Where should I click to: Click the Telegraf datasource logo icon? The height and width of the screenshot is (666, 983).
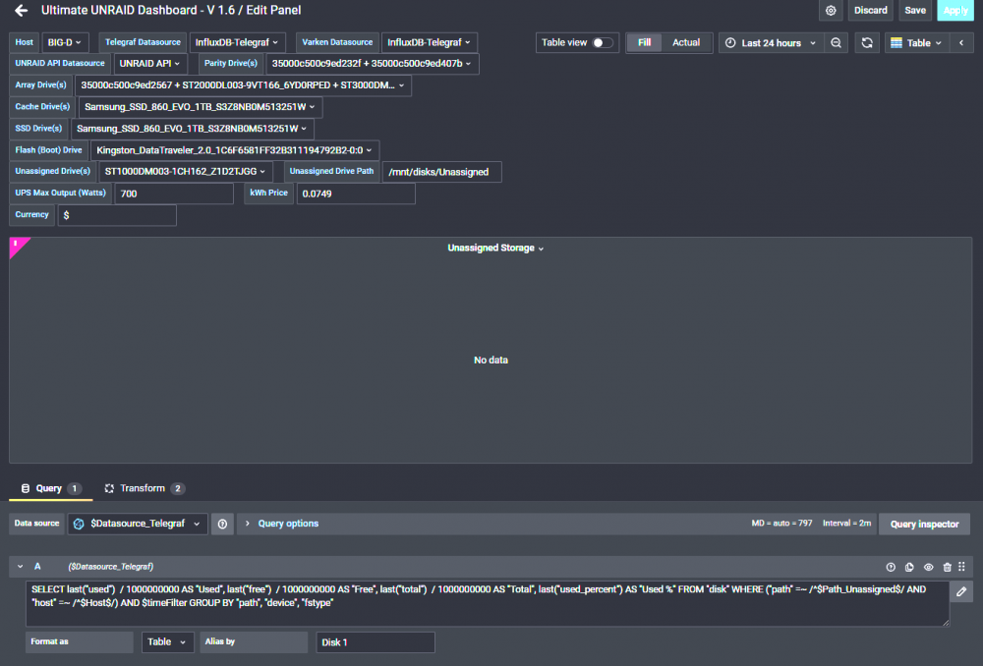tap(79, 524)
